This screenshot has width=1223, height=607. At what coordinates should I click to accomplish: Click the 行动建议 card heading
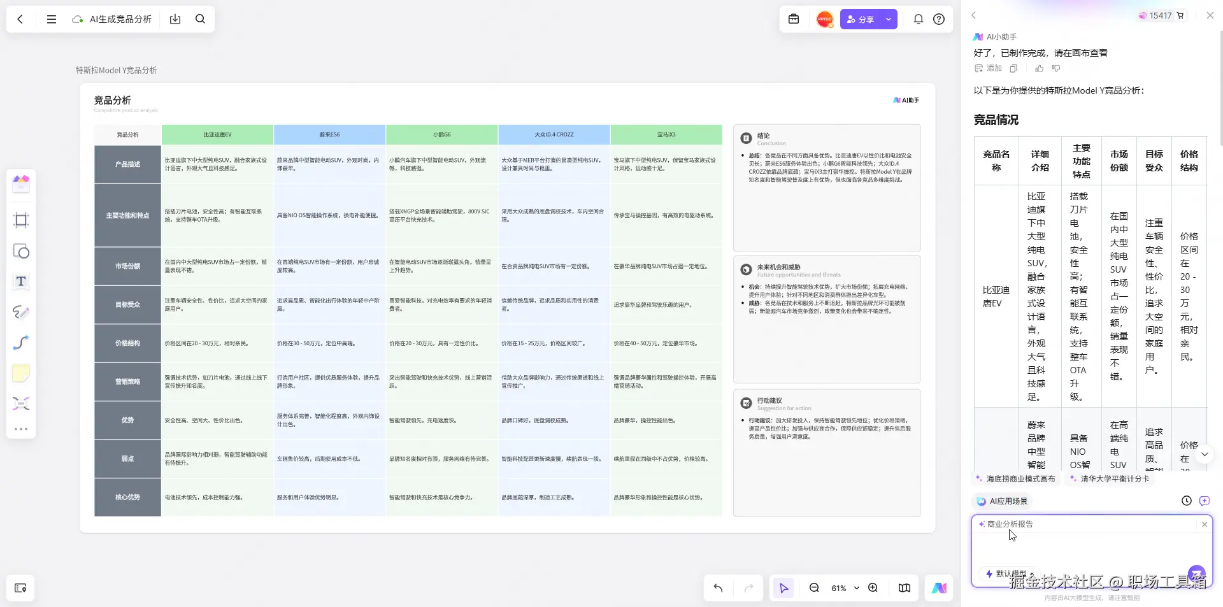pyautogui.click(x=769, y=401)
